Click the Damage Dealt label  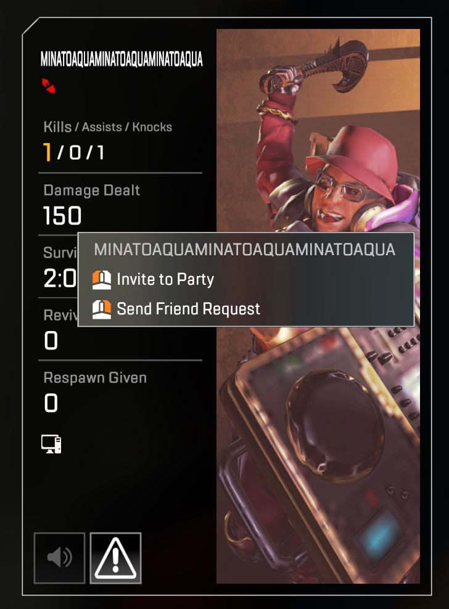tap(92, 190)
